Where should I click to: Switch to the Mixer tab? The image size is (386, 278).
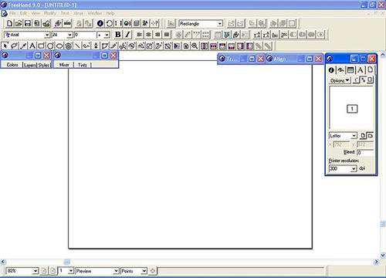pos(64,65)
